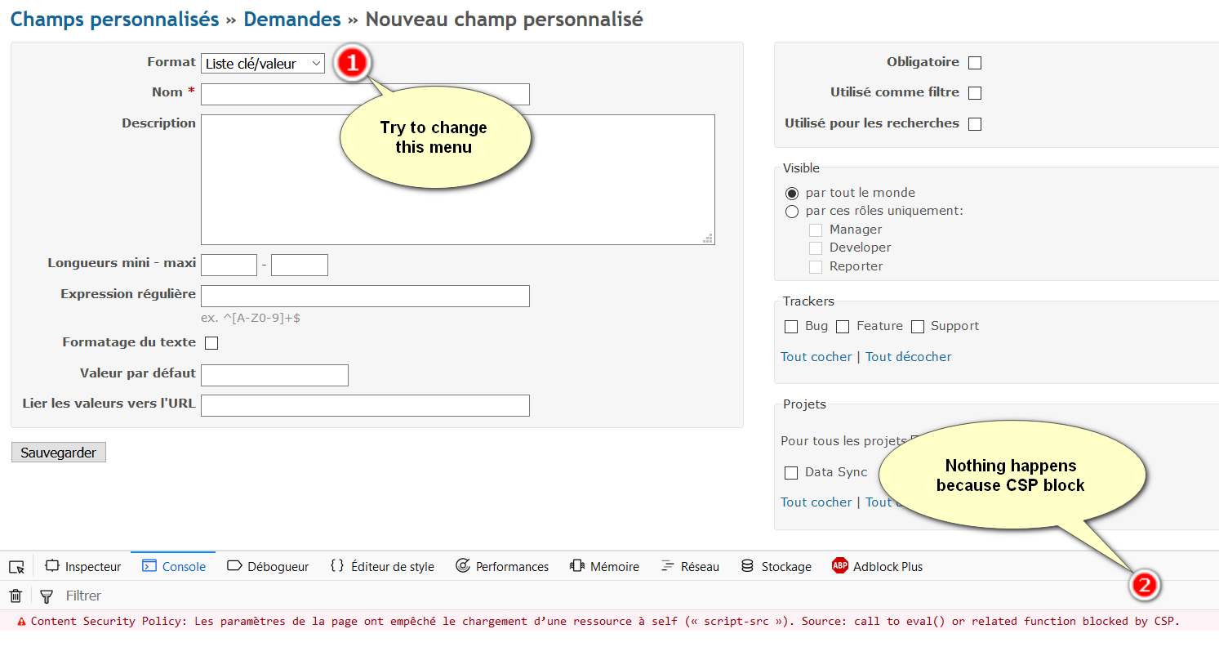1219x647 pixels.
Task: Enable the Obligatoire checkbox
Action: pos(974,63)
